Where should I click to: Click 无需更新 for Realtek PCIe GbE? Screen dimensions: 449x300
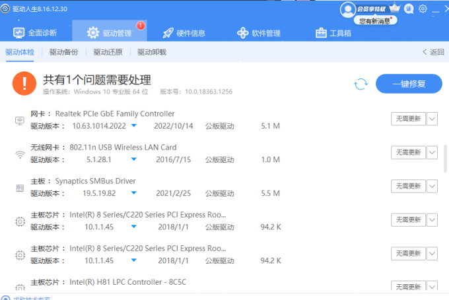(x=408, y=119)
